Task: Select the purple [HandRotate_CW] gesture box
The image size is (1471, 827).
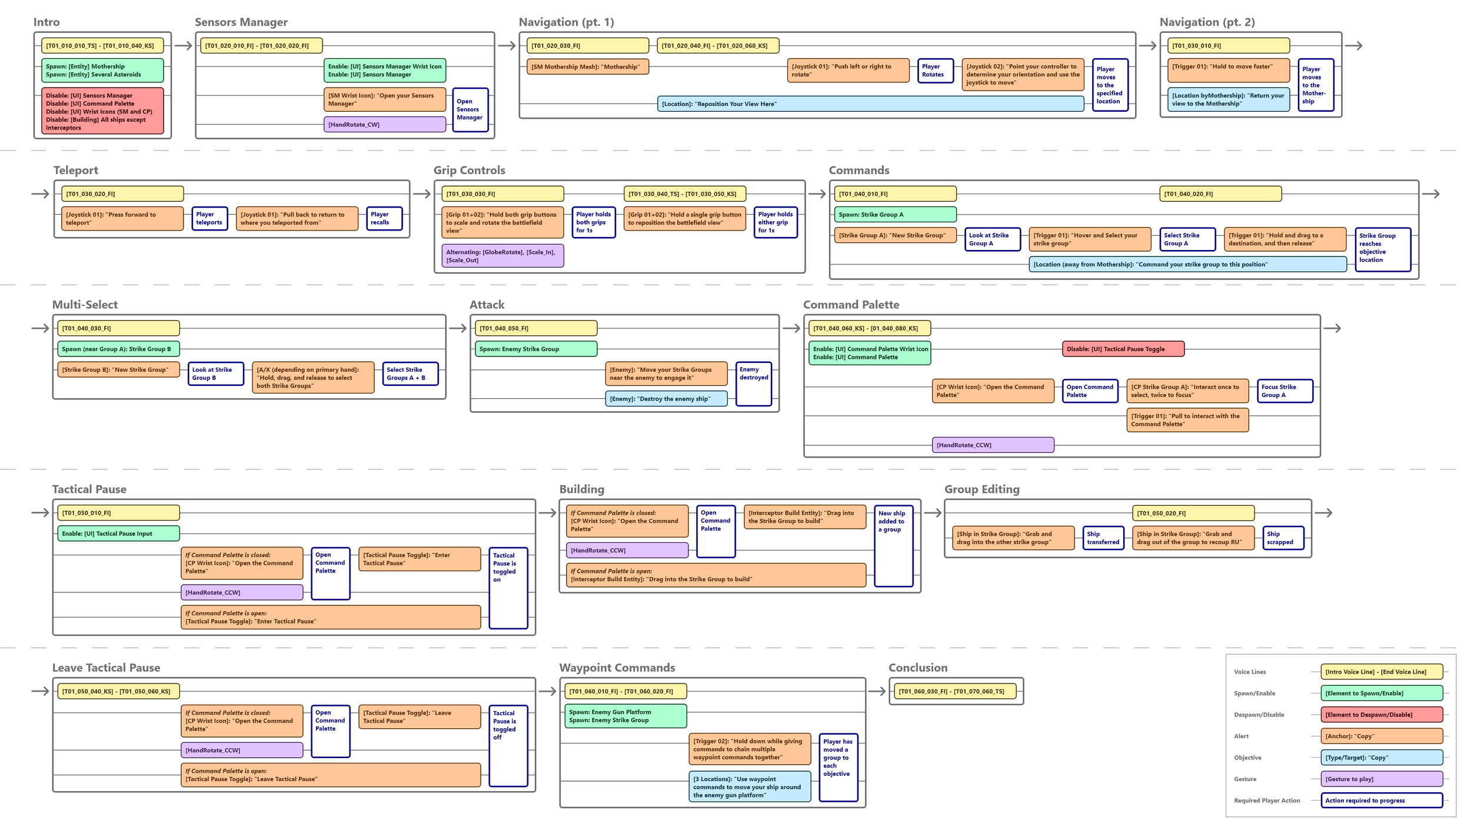Action: click(x=385, y=125)
